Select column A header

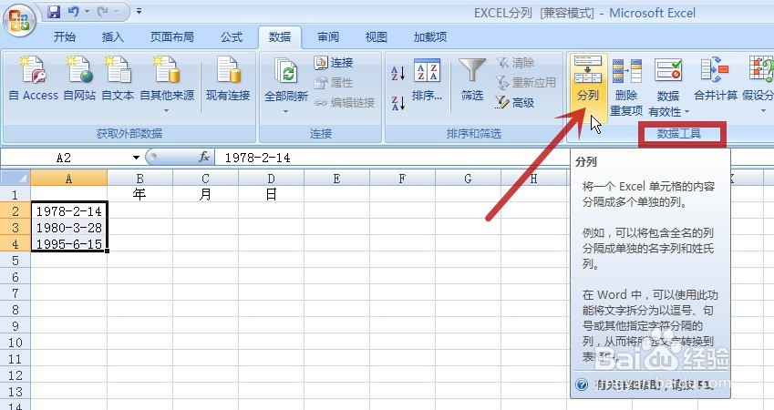[68, 178]
